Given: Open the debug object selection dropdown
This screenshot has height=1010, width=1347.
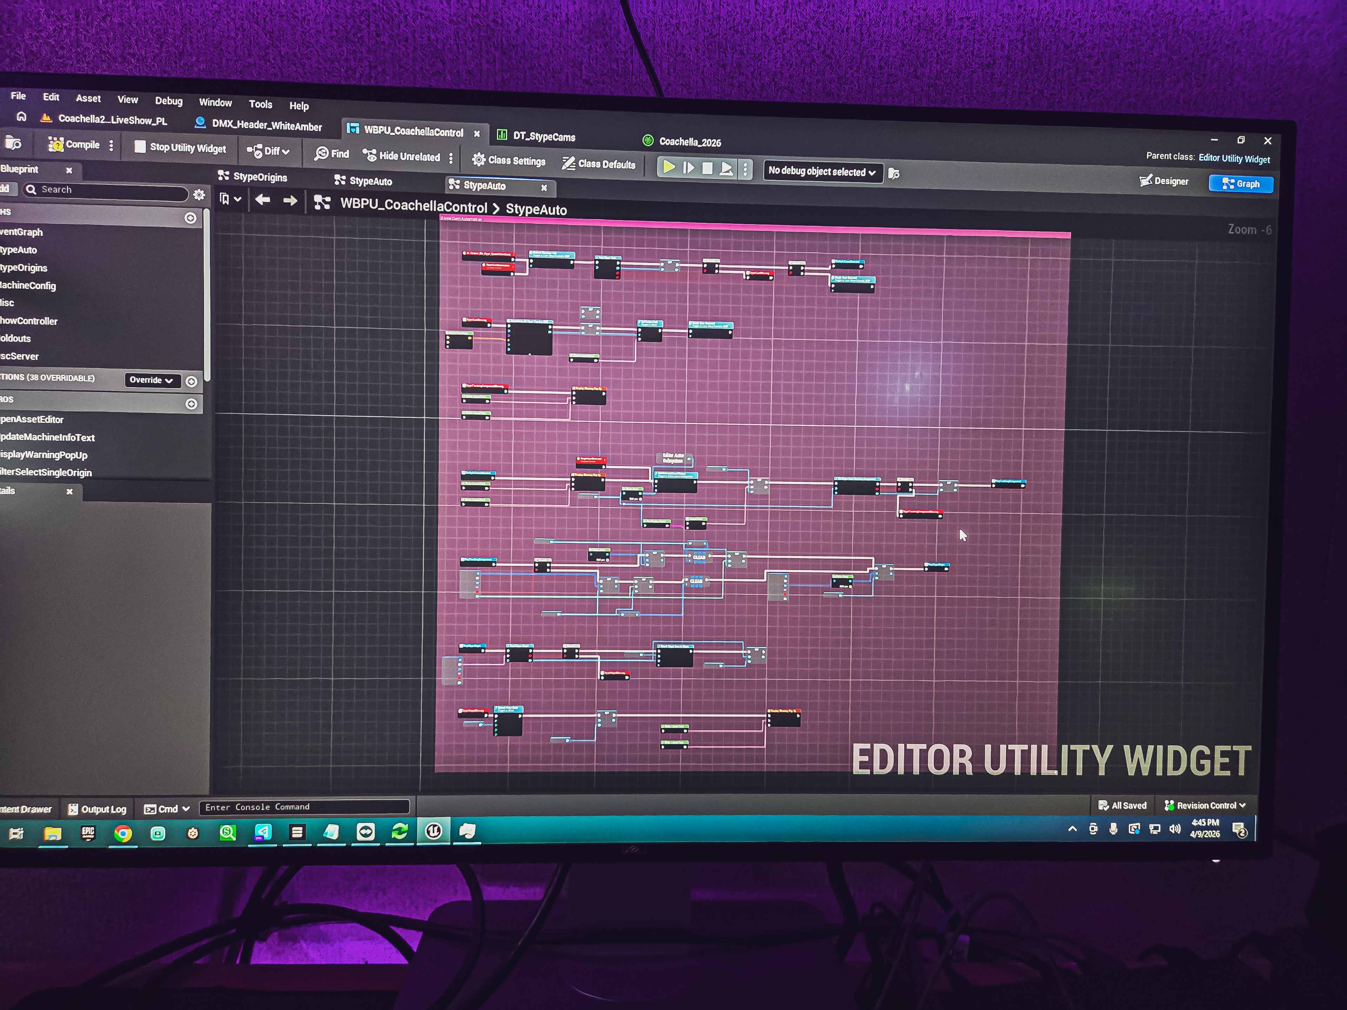Looking at the screenshot, I should point(822,172).
